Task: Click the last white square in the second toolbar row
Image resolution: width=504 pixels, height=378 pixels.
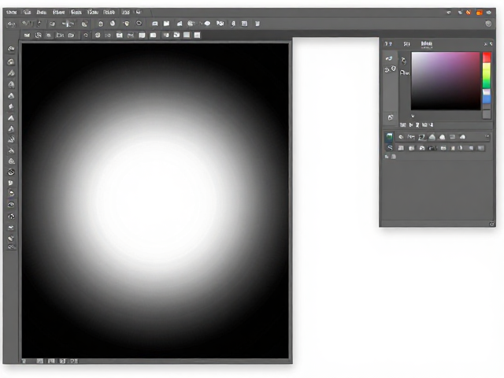Action: pos(197,35)
